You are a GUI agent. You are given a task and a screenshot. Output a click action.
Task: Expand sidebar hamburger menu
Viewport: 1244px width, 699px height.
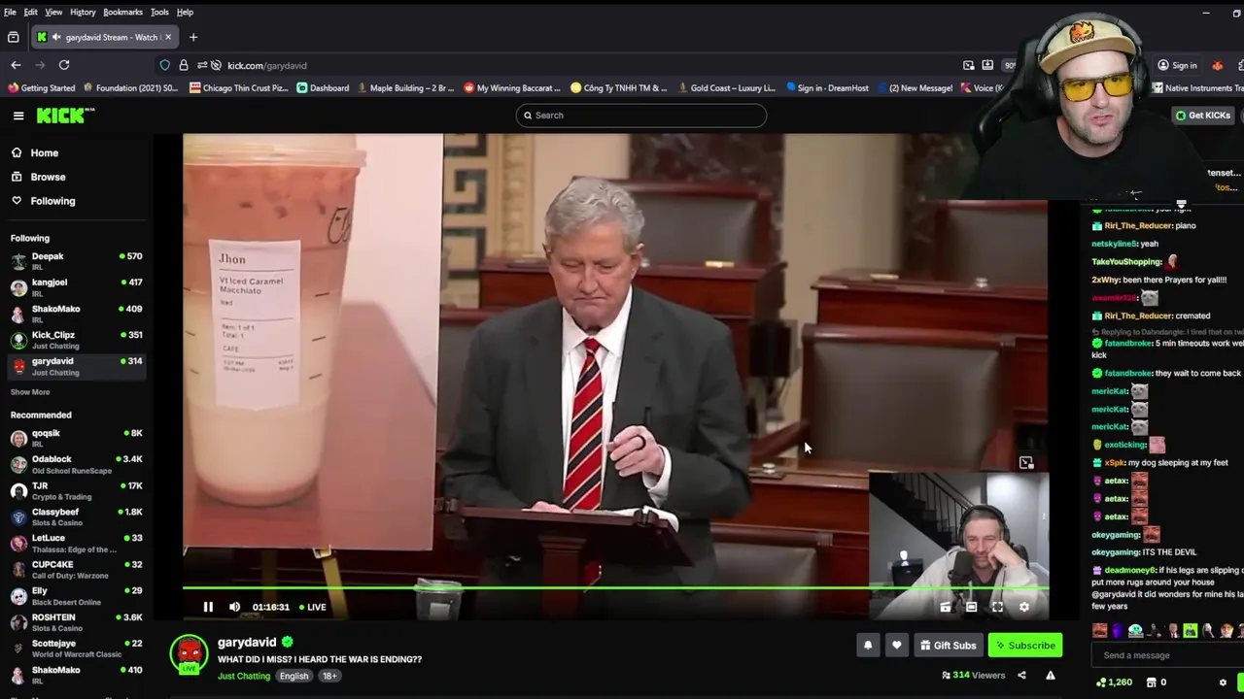point(18,116)
